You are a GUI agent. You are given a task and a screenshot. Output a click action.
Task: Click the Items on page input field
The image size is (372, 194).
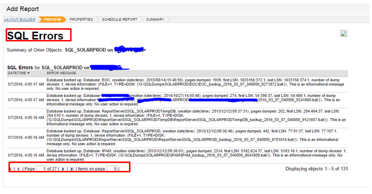(112, 169)
